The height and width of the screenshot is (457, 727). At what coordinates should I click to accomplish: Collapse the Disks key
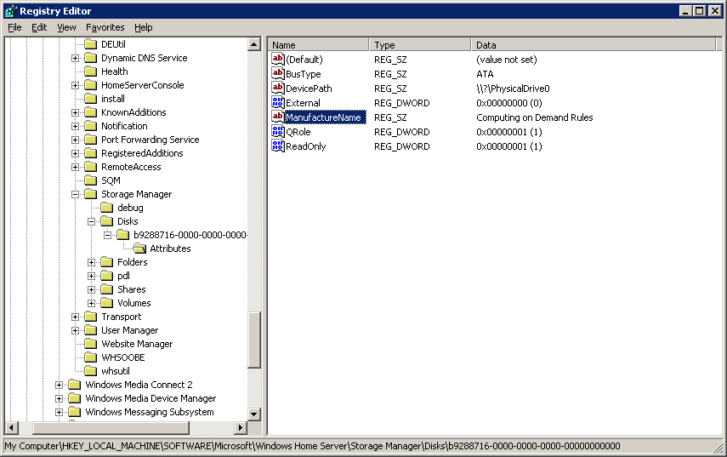tap(91, 221)
